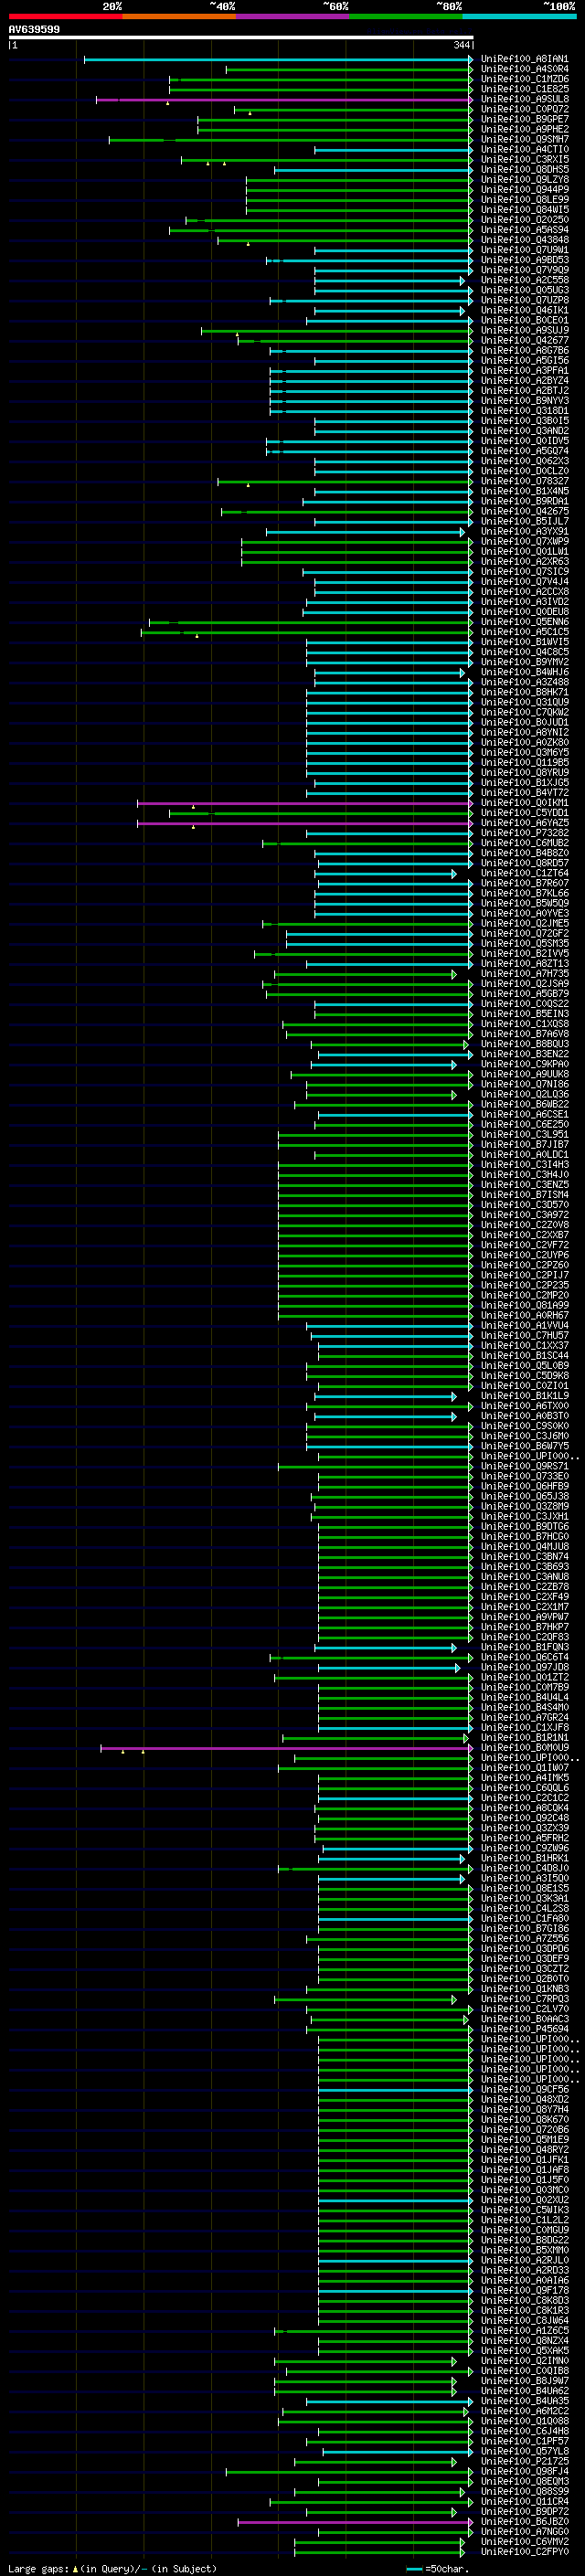Open hit UniRef100_B2IVV5
Screen dimensions: 585x2576
tap(524, 954)
